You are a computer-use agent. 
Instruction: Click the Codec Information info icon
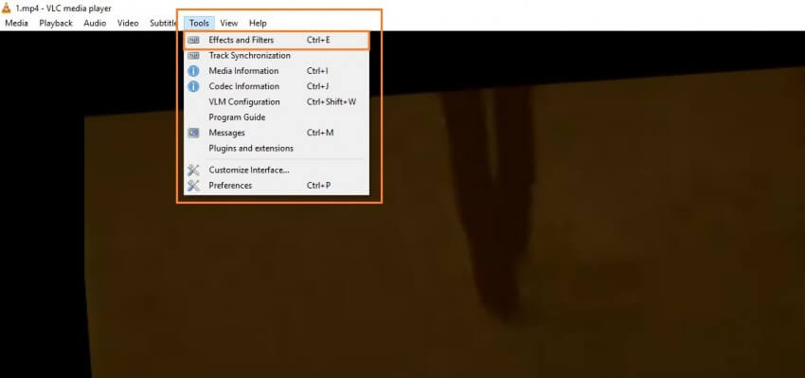coord(193,86)
